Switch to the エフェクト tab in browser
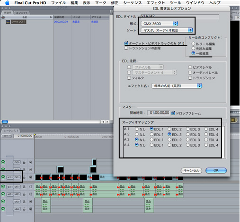The height and width of the screenshot is (222, 240). 22,13
